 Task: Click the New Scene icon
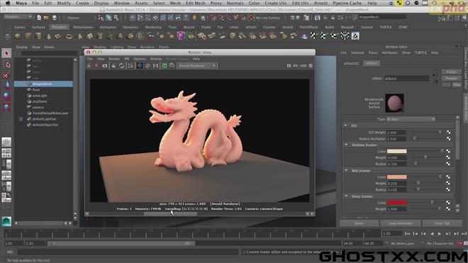pyautogui.click(x=39, y=18)
